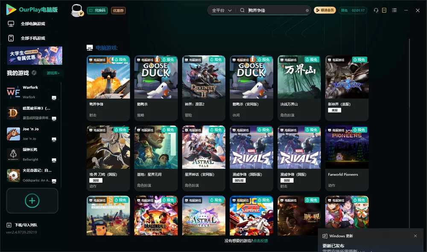The height and width of the screenshot is (252, 427).
Task: Click the download/import queue icon
Action: (9, 225)
